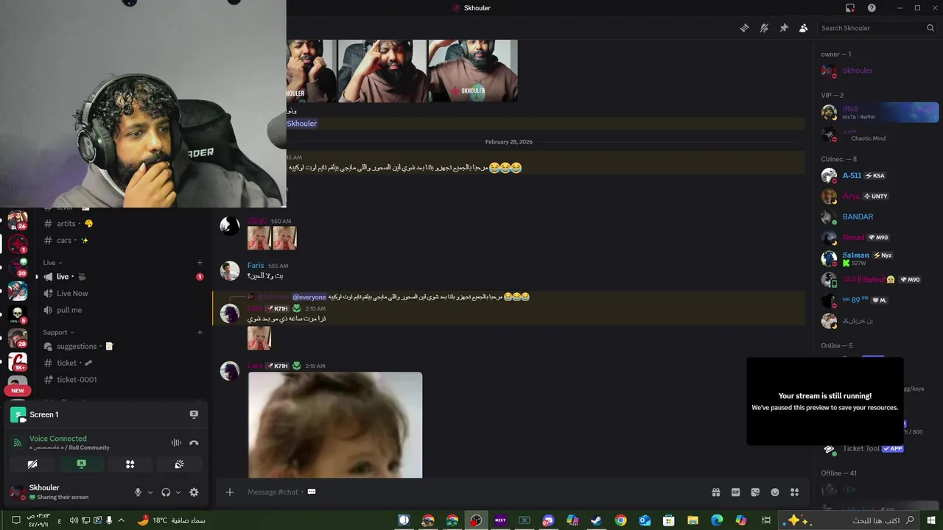Image resolution: width=943 pixels, height=530 pixels.
Task: Disconnect from voice with hang-up icon
Action: (194, 442)
